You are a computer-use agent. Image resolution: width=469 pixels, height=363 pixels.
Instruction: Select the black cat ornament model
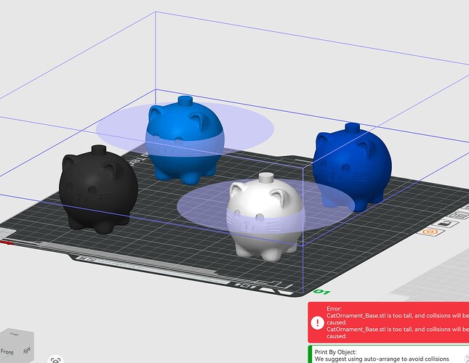[x=97, y=189]
